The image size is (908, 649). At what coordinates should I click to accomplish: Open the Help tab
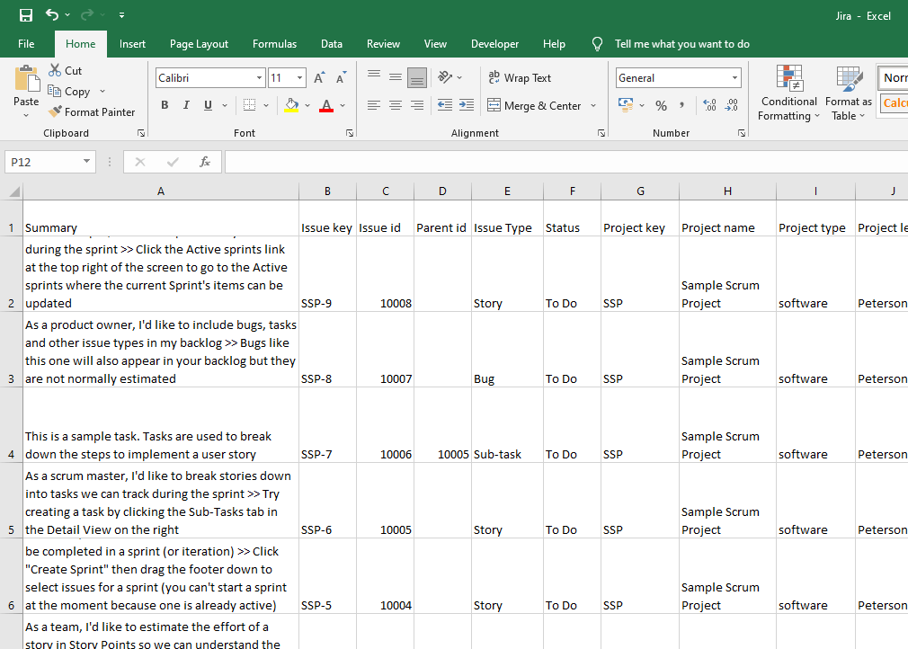pyautogui.click(x=554, y=44)
